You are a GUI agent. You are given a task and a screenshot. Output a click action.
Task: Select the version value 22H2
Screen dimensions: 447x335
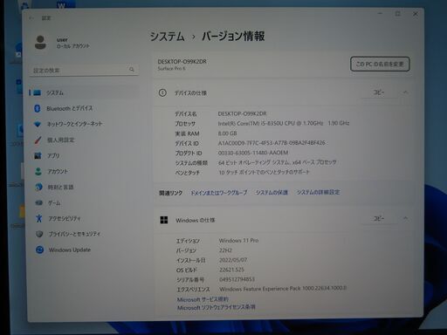coord(225,250)
